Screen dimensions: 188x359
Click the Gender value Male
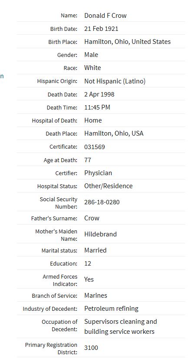[91, 55]
